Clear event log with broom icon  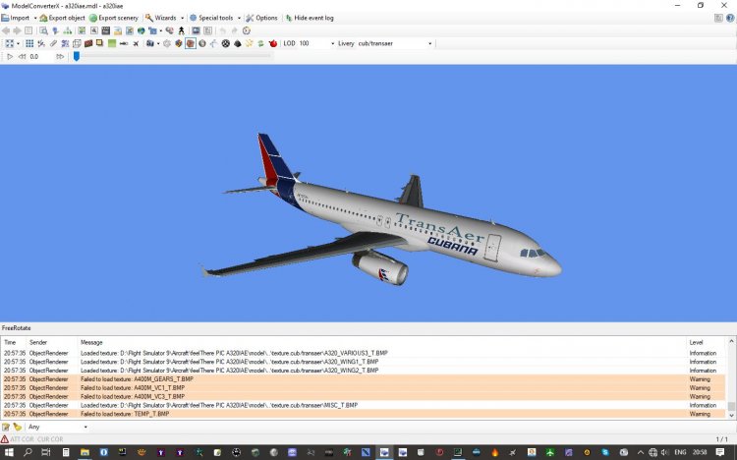pos(17,427)
